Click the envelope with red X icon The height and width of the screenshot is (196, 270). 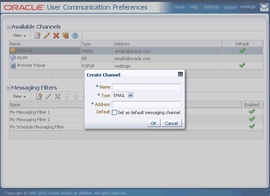pos(65,36)
